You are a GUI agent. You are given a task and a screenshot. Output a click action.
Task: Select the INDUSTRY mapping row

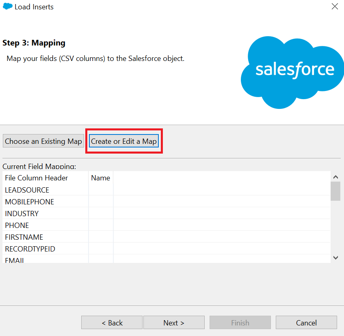click(x=166, y=214)
